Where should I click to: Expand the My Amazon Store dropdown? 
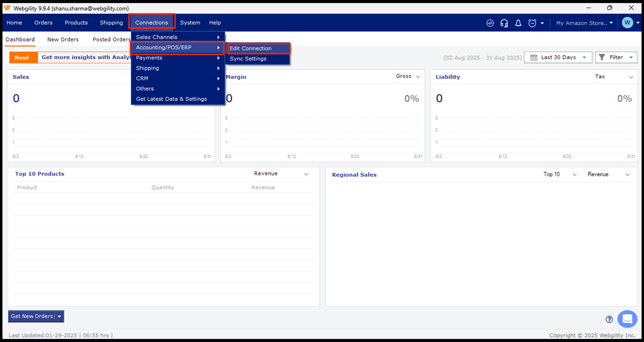[584, 23]
